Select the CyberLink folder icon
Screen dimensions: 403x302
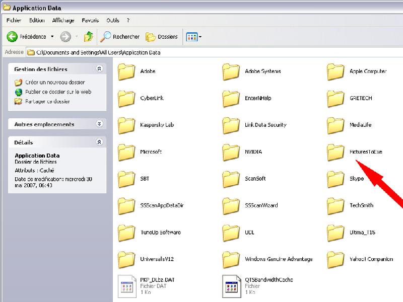click(126, 99)
